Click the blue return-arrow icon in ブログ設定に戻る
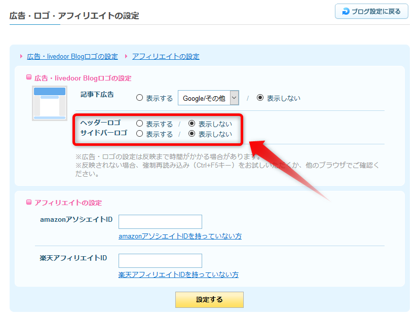The image size is (419, 318). [346, 12]
